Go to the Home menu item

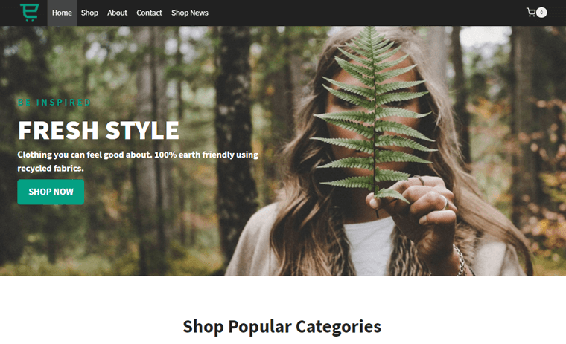pyautogui.click(x=62, y=13)
